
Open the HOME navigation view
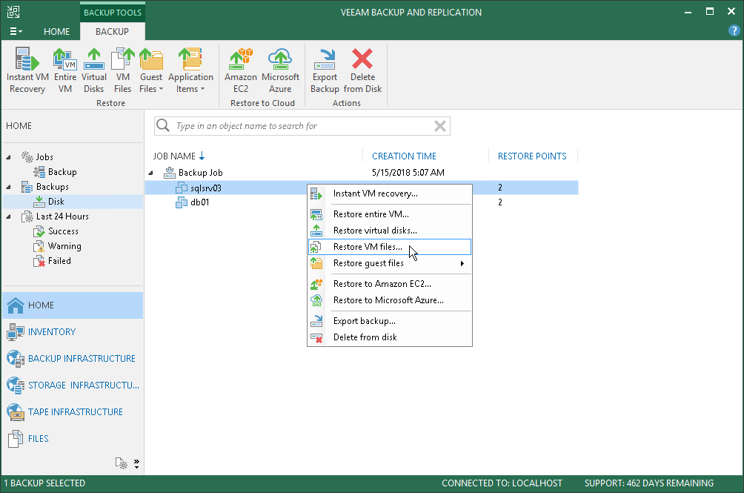pyautogui.click(x=73, y=305)
